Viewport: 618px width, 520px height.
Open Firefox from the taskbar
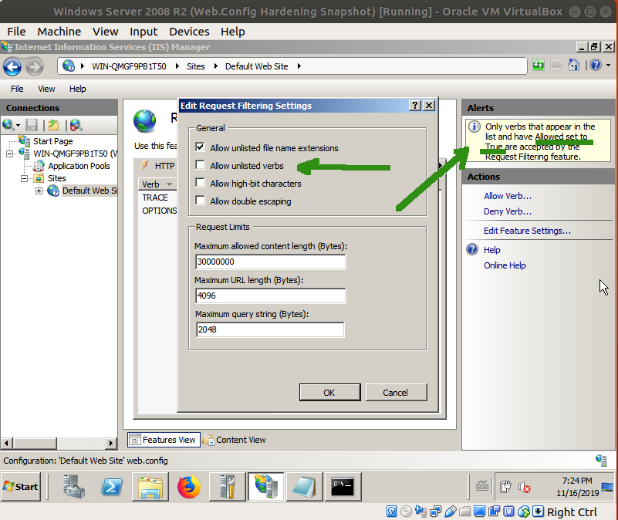189,487
